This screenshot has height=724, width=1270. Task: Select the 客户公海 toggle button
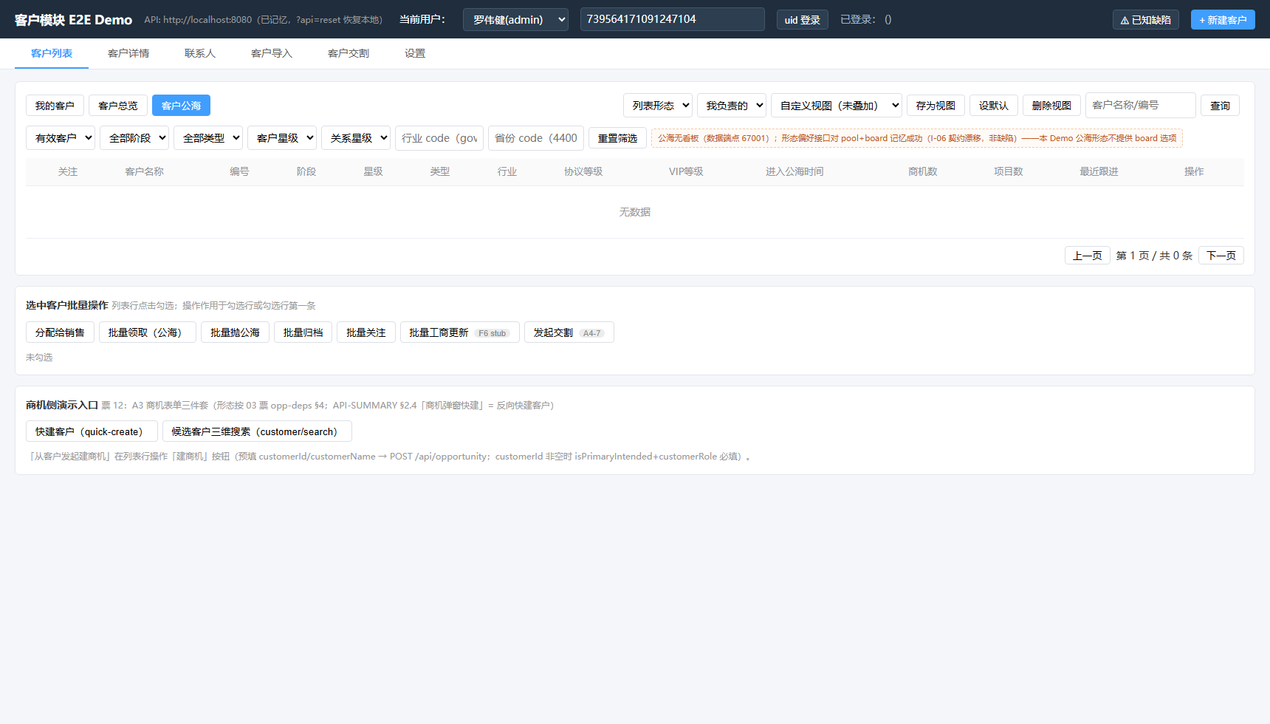tap(181, 106)
